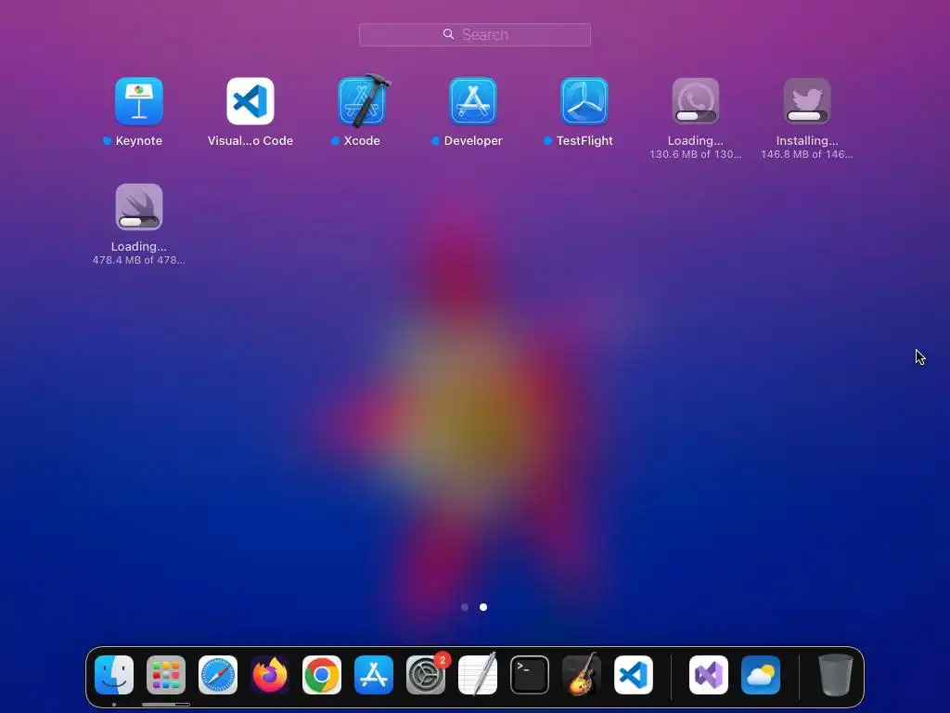Open Visual Studio Code from the Dock
Viewport: 950px width, 713px height.
tap(634, 675)
